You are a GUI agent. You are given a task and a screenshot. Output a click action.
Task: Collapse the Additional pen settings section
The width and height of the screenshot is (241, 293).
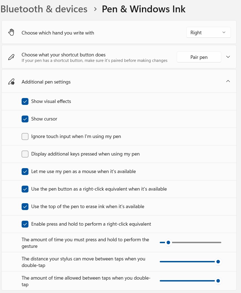[228, 81]
